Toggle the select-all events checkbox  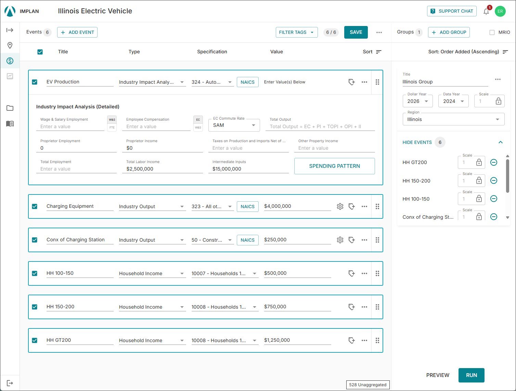(40, 52)
